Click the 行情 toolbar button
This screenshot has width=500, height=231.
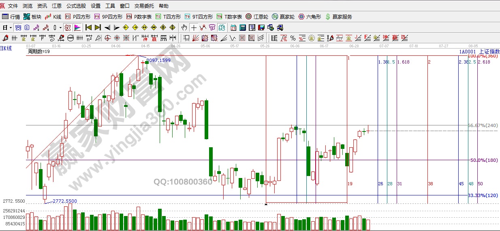tap(11, 17)
